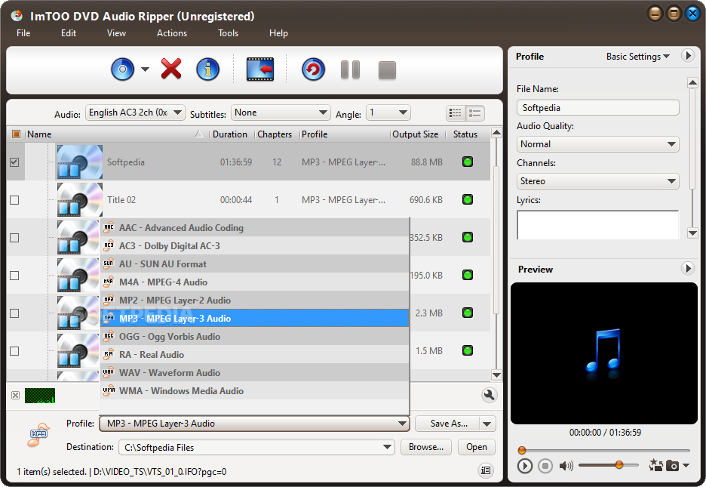Select WMA - Windows Media Audio
This screenshot has width=706, height=487.
tap(254, 390)
